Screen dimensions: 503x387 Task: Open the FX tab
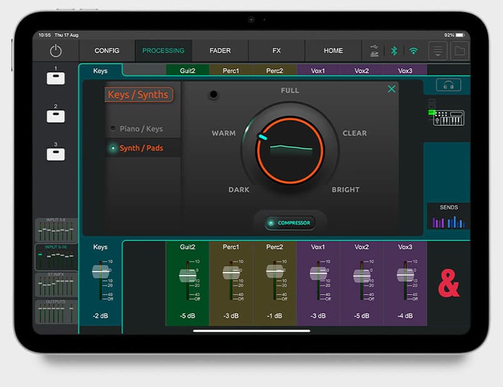point(277,51)
